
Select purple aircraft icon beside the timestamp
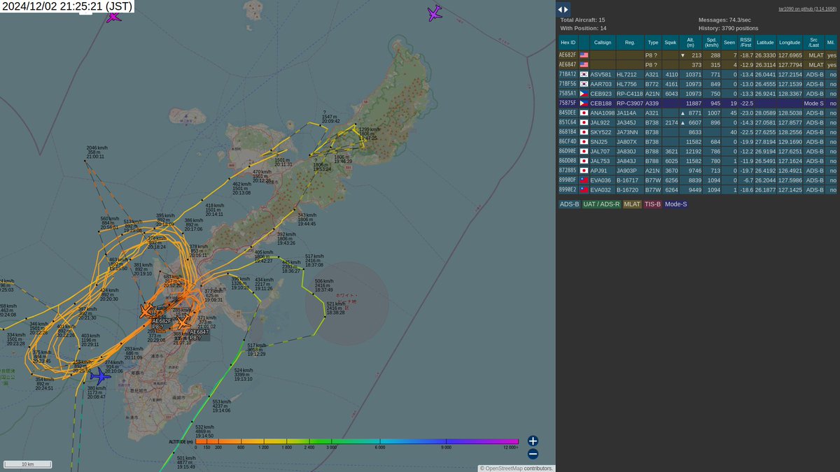[x=113, y=17]
